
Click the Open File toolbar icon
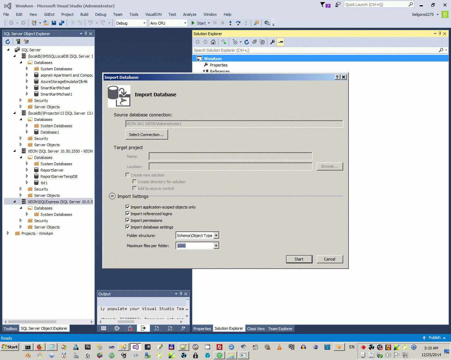46,23
